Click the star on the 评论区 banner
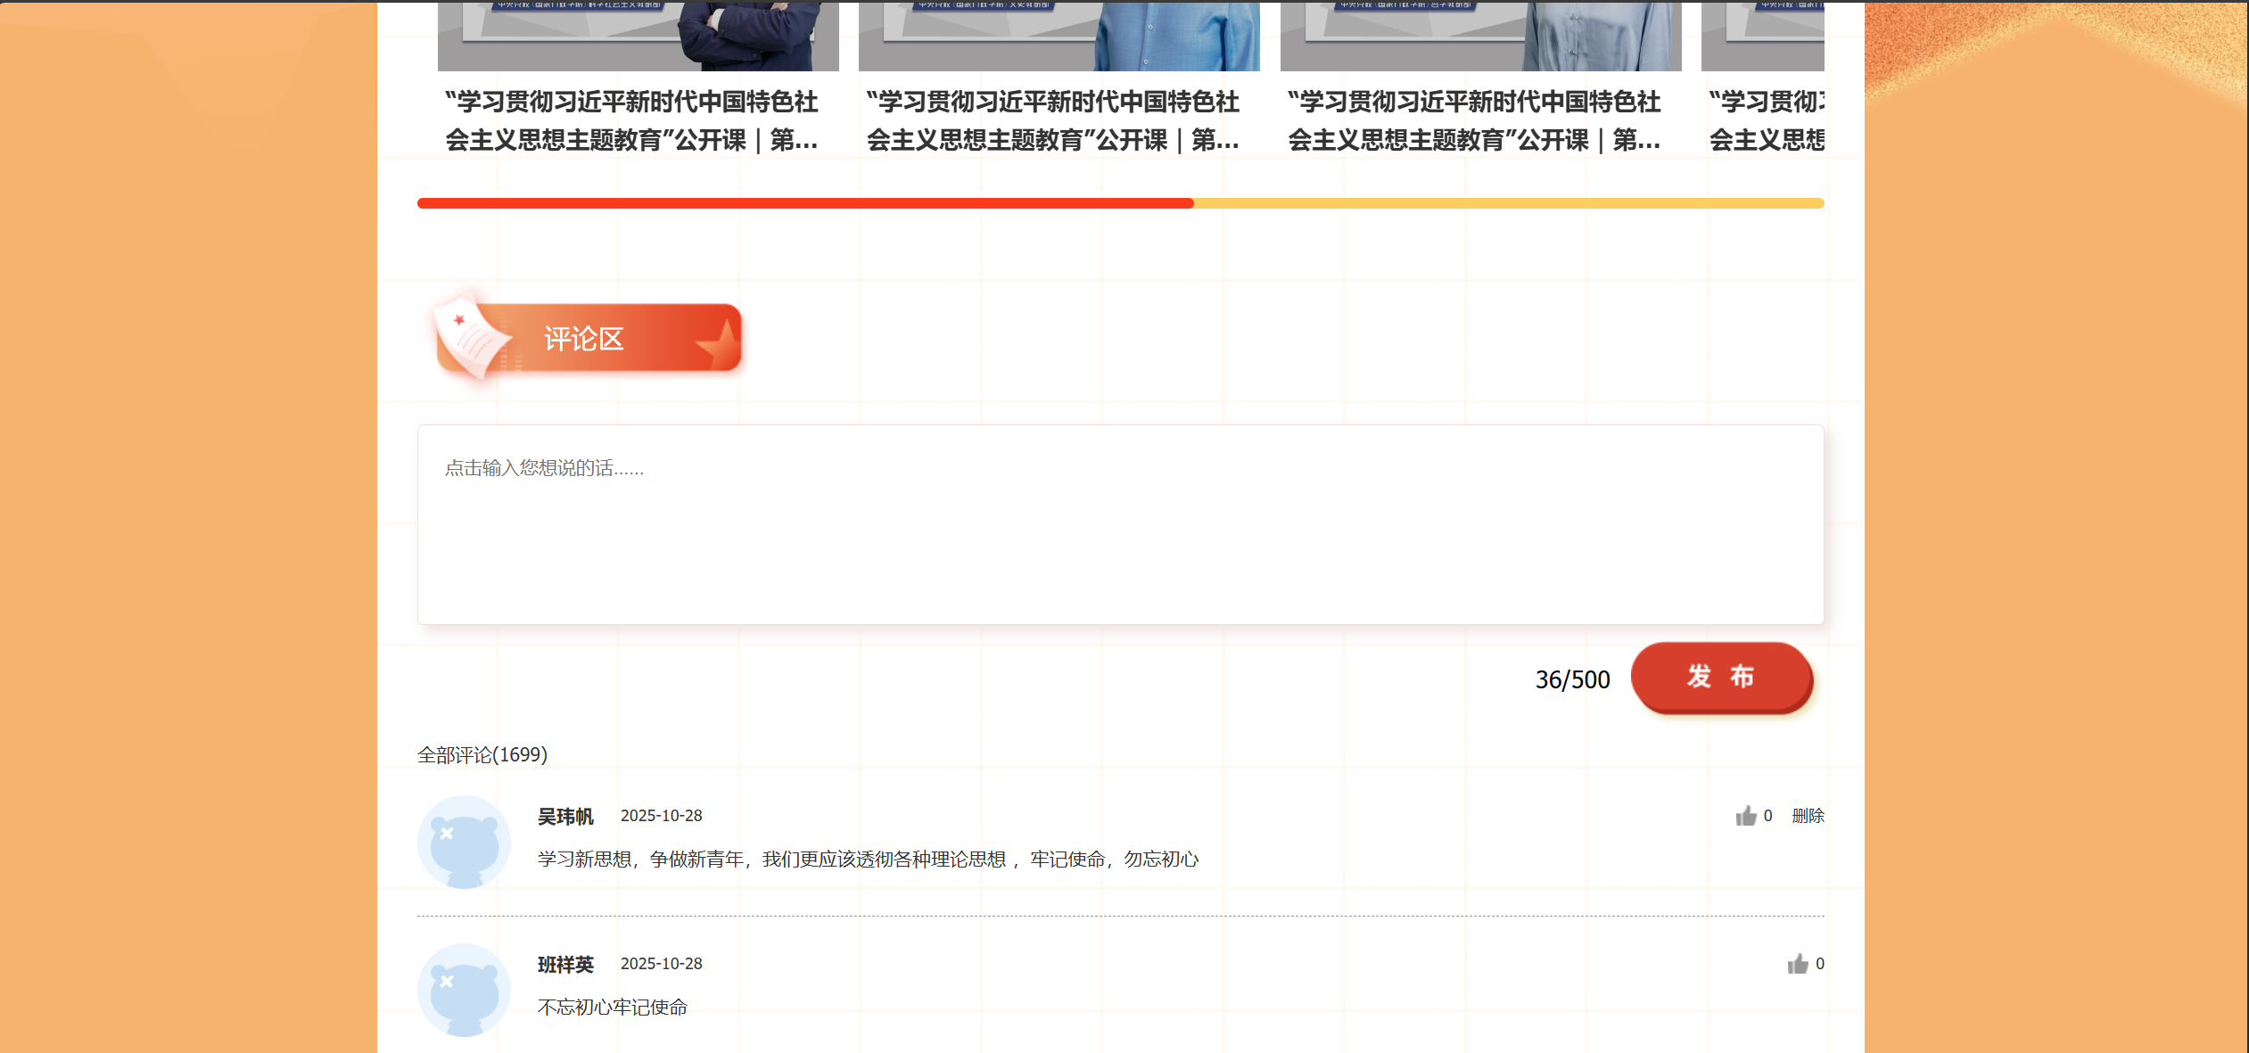2249x1053 pixels. tap(719, 344)
